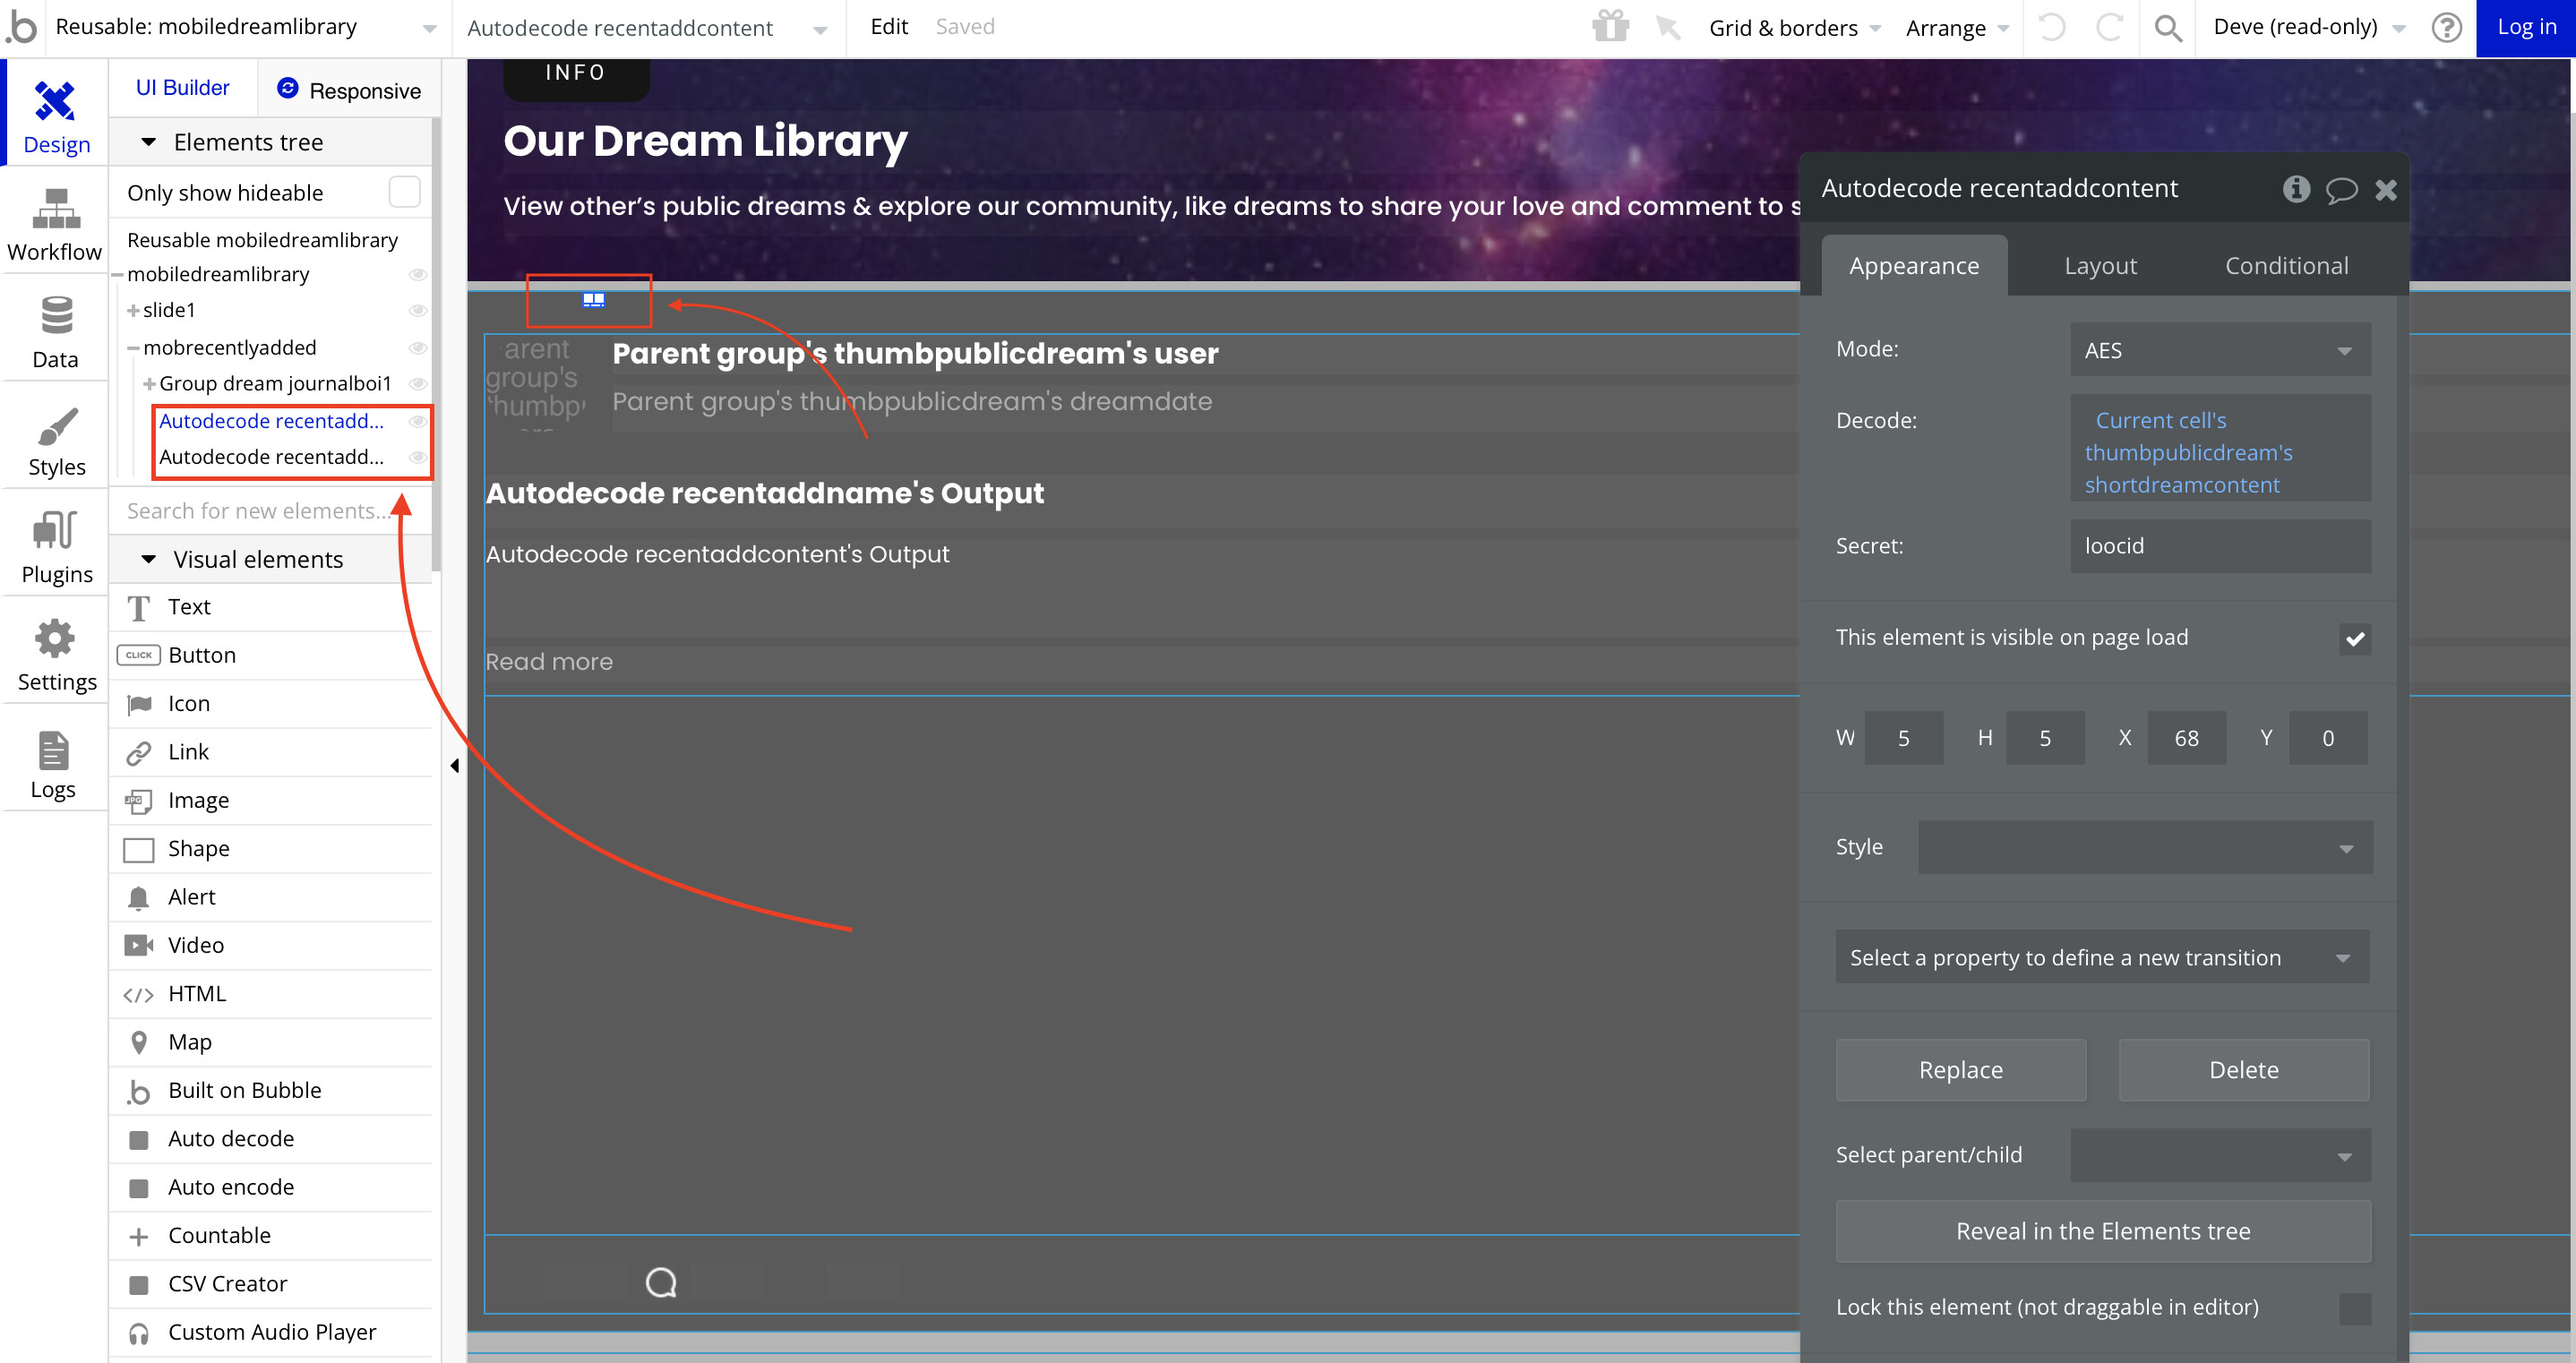Enable Lock this element checkbox
The width and height of the screenshot is (2576, 1363).
[2355, 1308]
